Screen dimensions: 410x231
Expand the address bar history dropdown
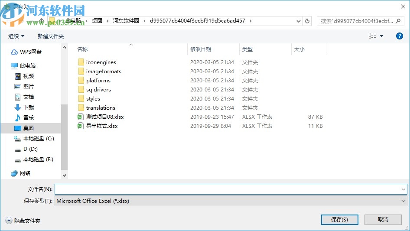pos(298,21)
